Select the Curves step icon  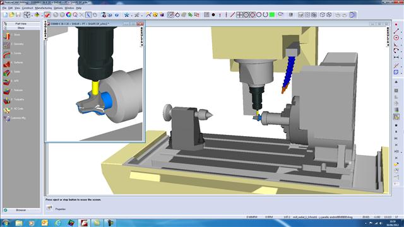[x=7, y=54]
